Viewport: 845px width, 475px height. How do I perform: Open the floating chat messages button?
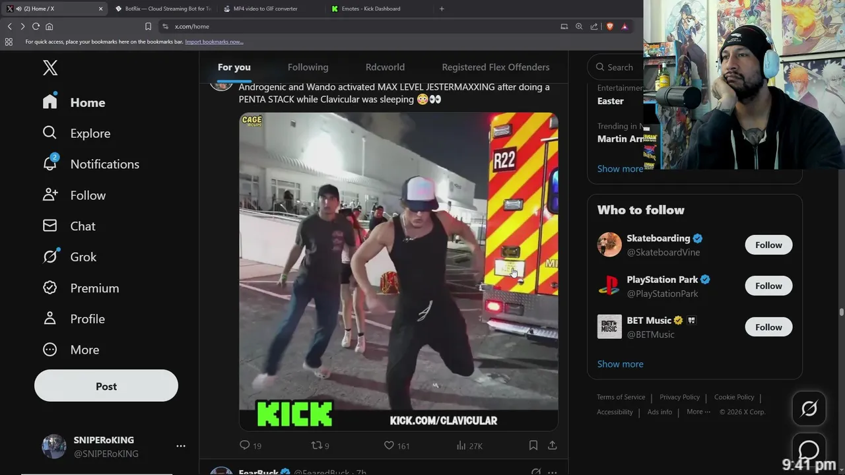click(x=809, y=449)
